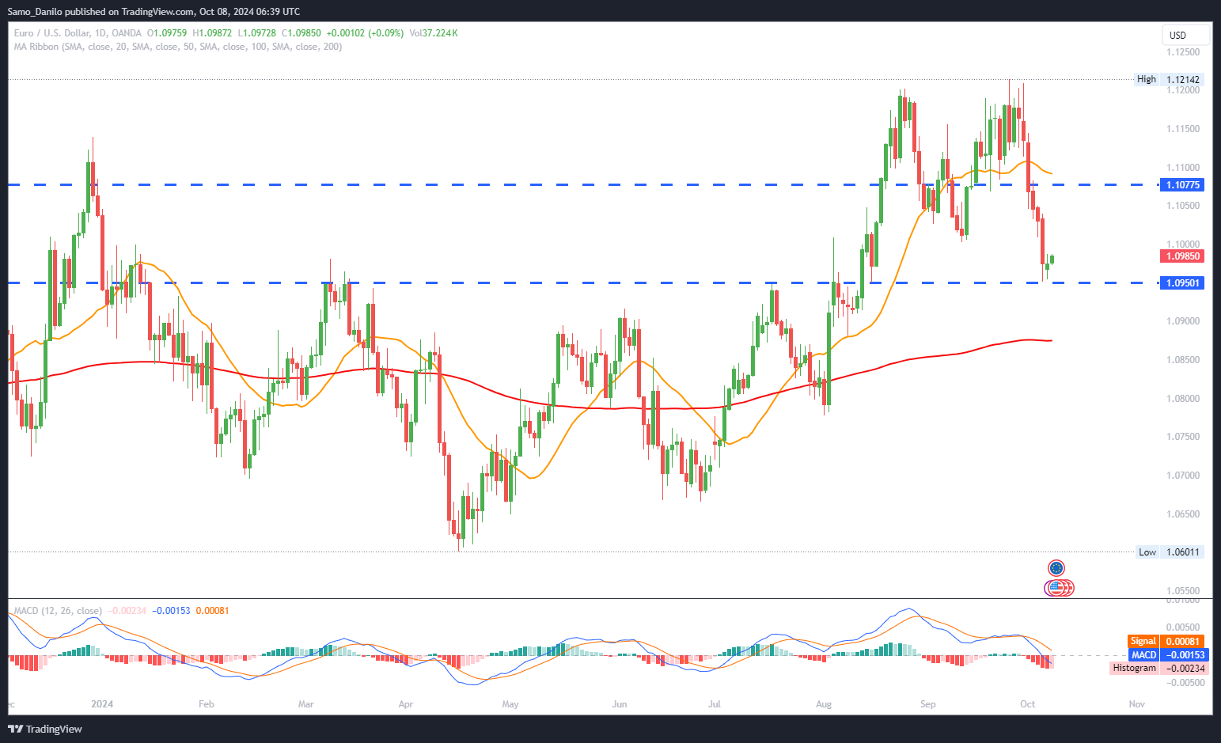Click the Jul label on the time axis

pyautogui.click(x=715, y=704)
